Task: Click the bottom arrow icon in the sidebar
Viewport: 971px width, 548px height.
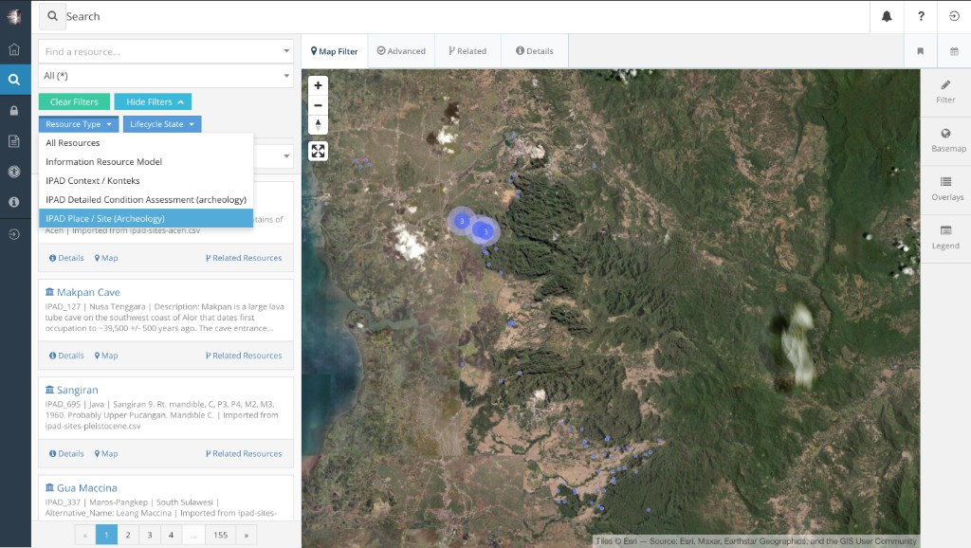Action: click(14, 234)
